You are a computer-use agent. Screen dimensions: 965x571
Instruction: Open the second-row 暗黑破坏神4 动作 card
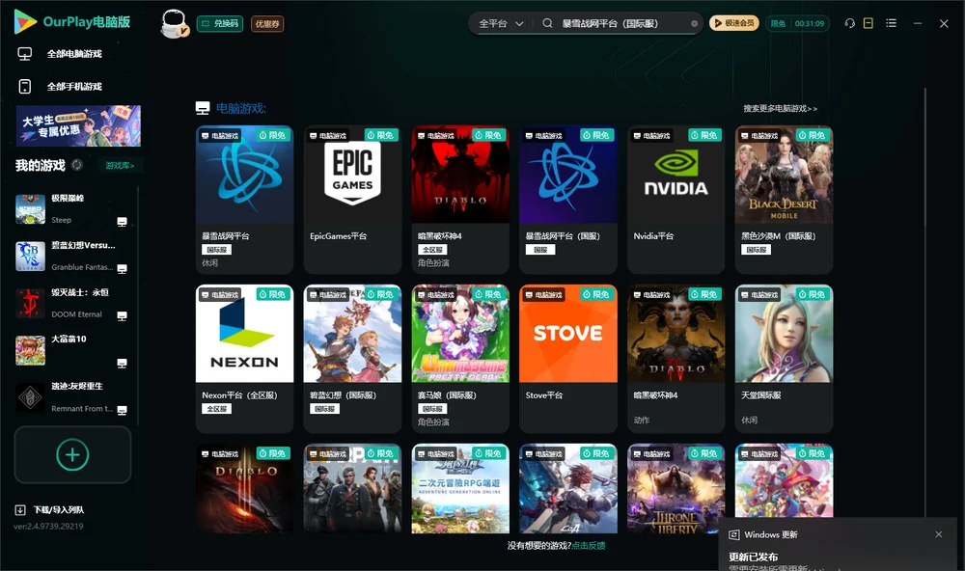675,359
